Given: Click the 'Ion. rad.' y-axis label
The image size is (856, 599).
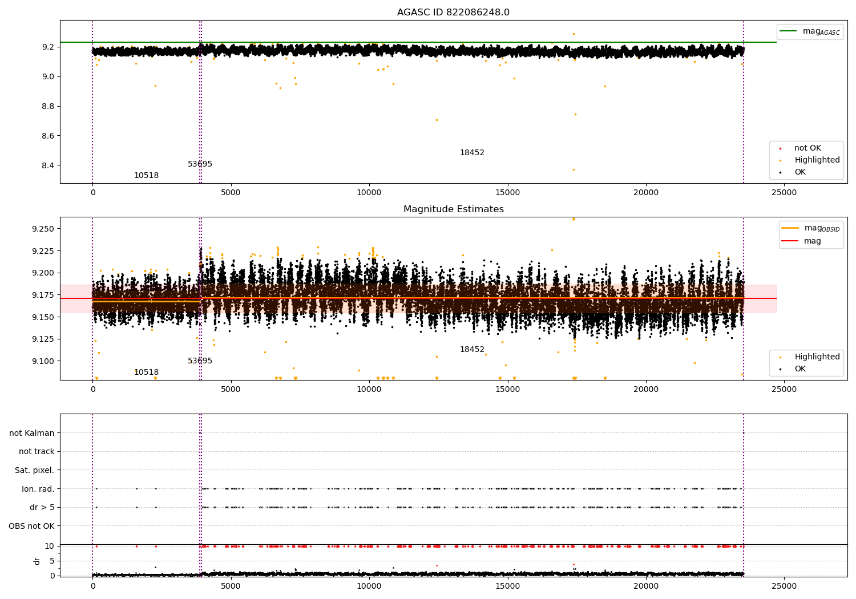Looking at the screenshot, I should tap(38, 489).
